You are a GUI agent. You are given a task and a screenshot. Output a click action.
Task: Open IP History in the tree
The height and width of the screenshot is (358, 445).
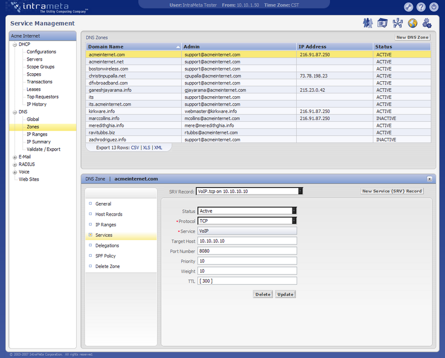37,105
